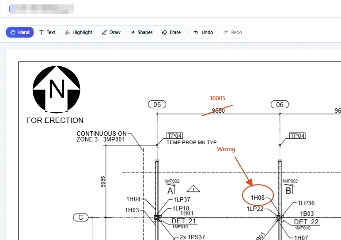Click the red 'Wrong' annotation text

click(226, 149)
